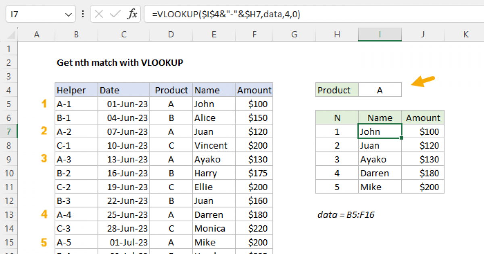The image size is (484, 254).
Task: Cancel the formula entry with the X icon
Action: pos(98,13)
